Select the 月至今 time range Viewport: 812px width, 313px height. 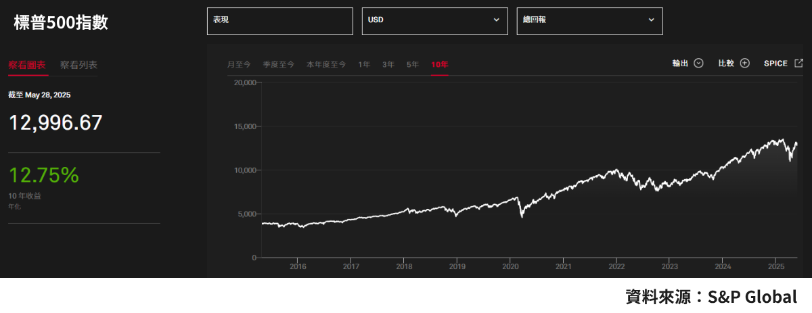click(239, 64)
